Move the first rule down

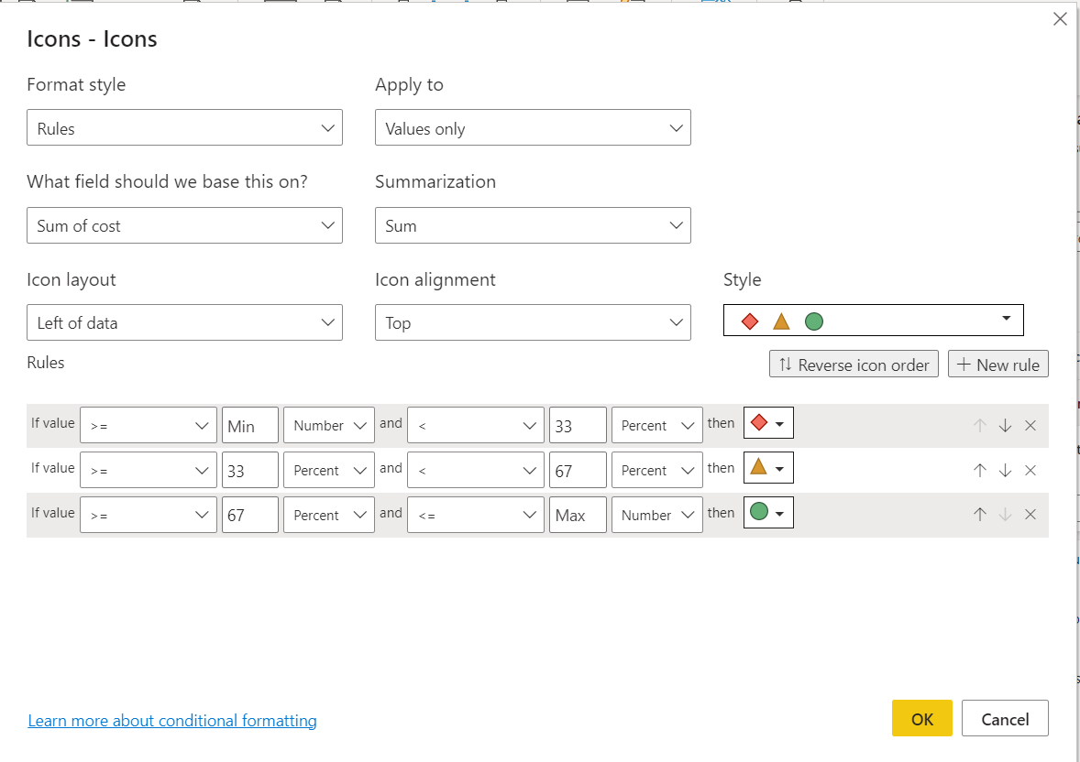click(x=1005, y=425)
